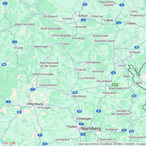Click the Würzburg city marker
This screenshot has width=146, height=146.
tap(27, 104)
